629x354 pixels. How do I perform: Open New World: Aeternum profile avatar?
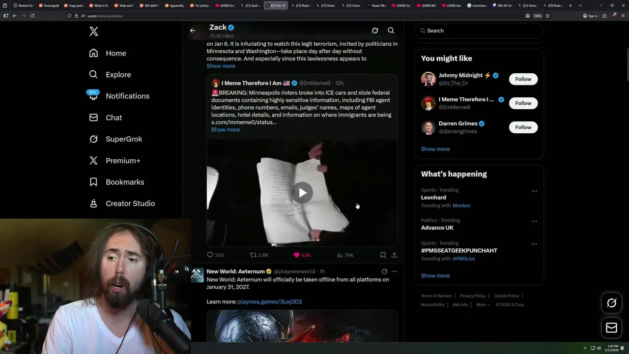pyautogui.click(x=197, y=275)
